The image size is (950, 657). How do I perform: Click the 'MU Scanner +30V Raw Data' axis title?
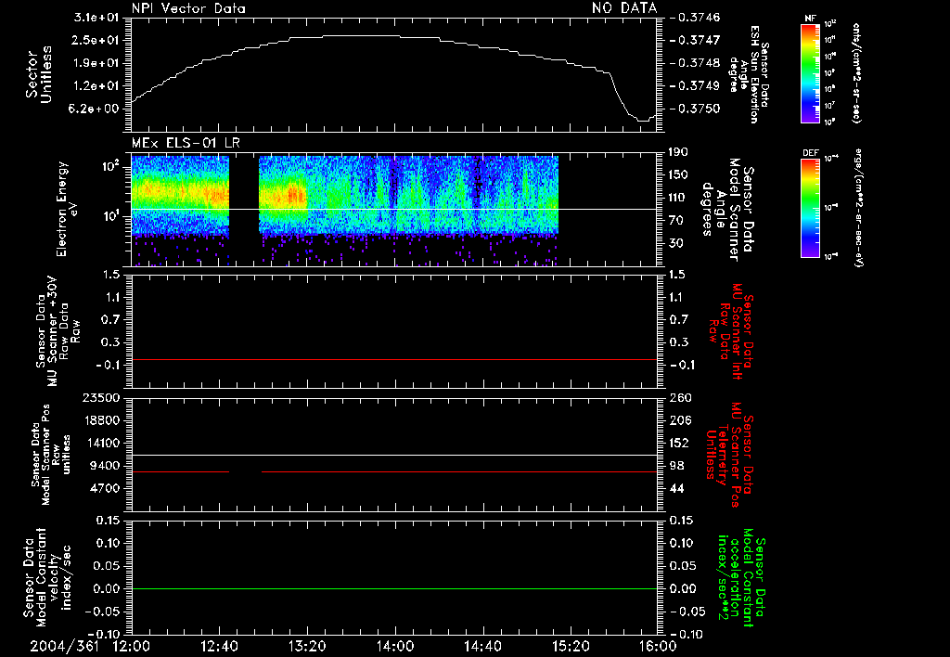pos(58,331)
